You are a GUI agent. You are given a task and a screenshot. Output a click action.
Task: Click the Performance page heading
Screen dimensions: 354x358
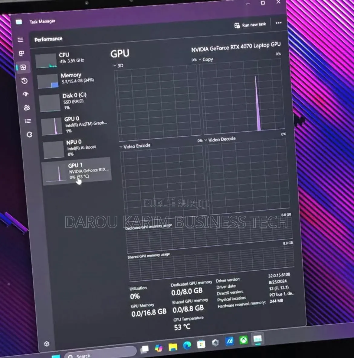(x=48, y=39)
